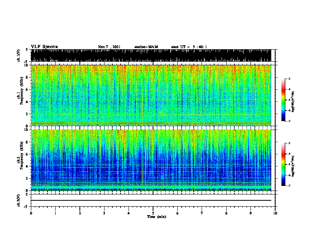Click the '-7' label on ch.2 color bar
This screenshot has width=310, height=239.
pyautogui.click(x=288, y=185)
